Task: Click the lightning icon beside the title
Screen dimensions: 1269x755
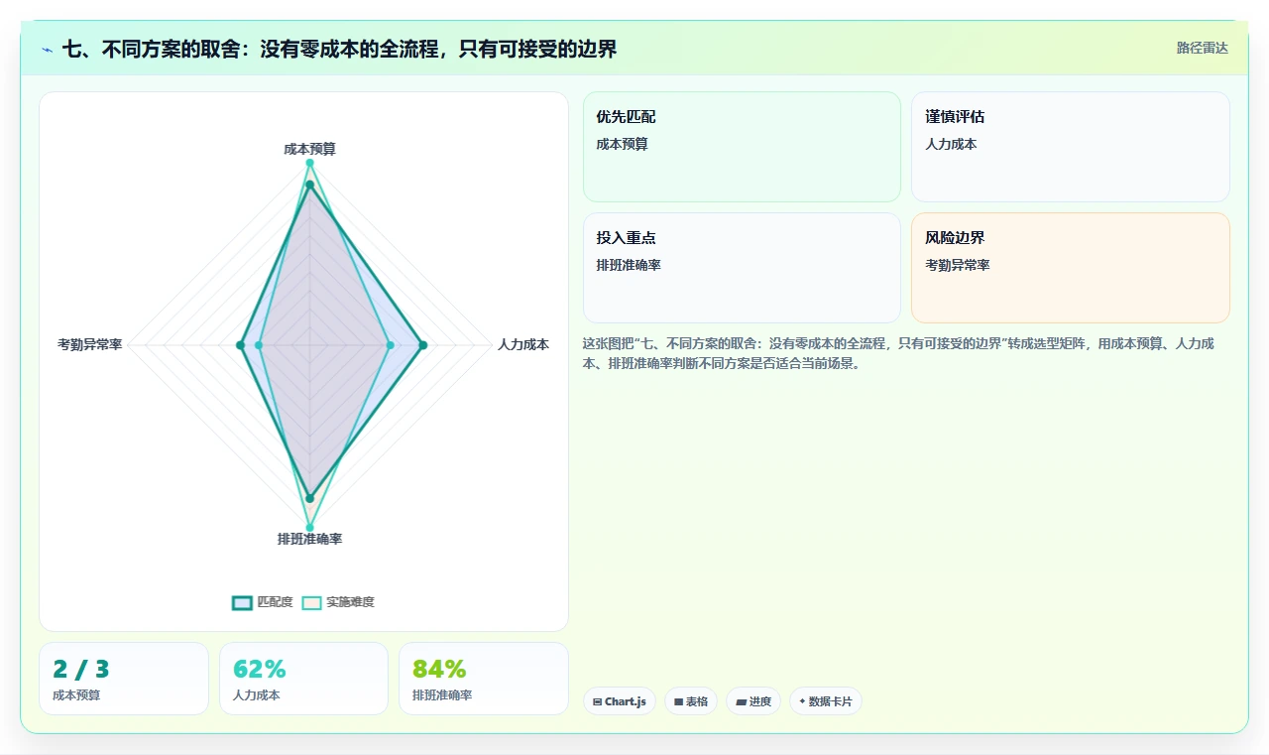Action: (x=48, y=49)
